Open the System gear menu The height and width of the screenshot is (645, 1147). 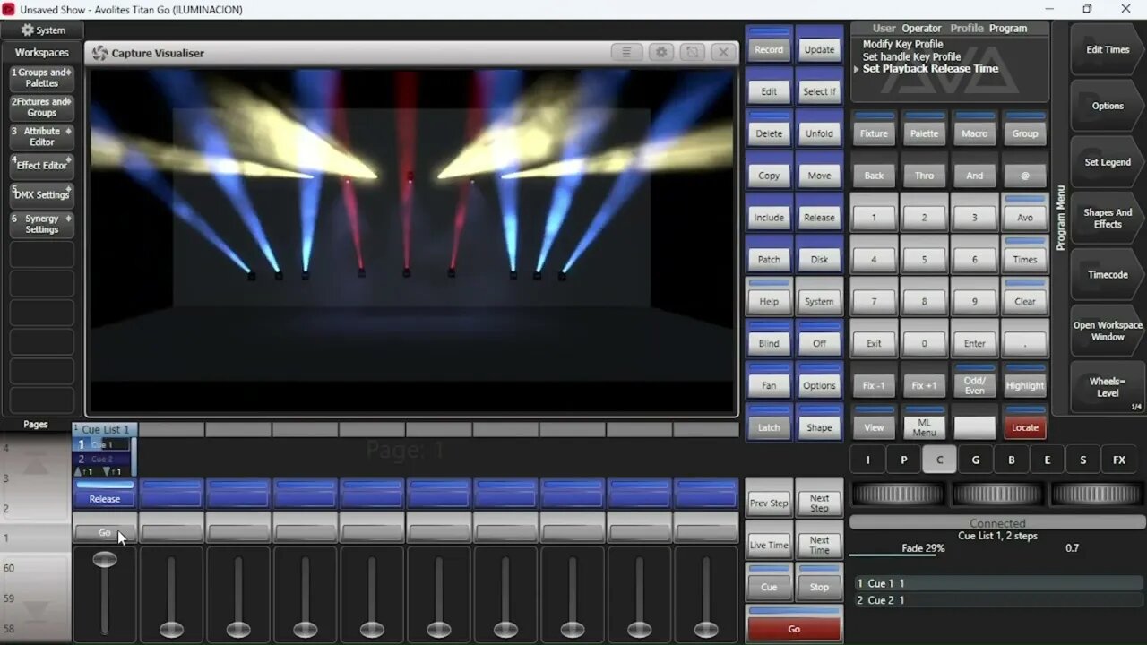click(x=42, y=30)
